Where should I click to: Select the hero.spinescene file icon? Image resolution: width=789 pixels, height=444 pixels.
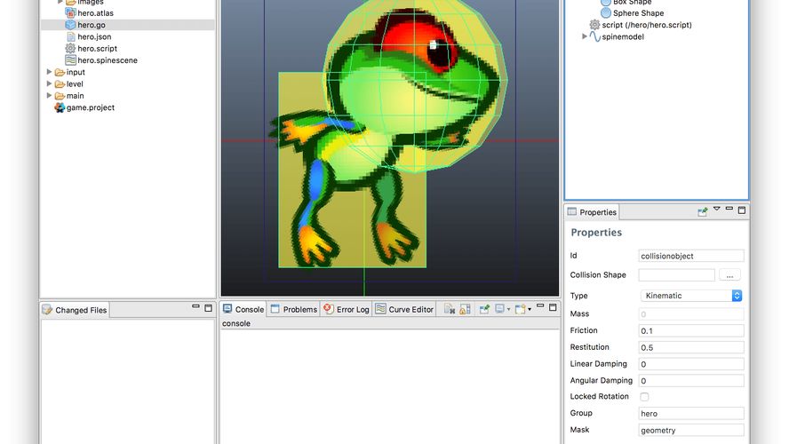tap(71, 60)
